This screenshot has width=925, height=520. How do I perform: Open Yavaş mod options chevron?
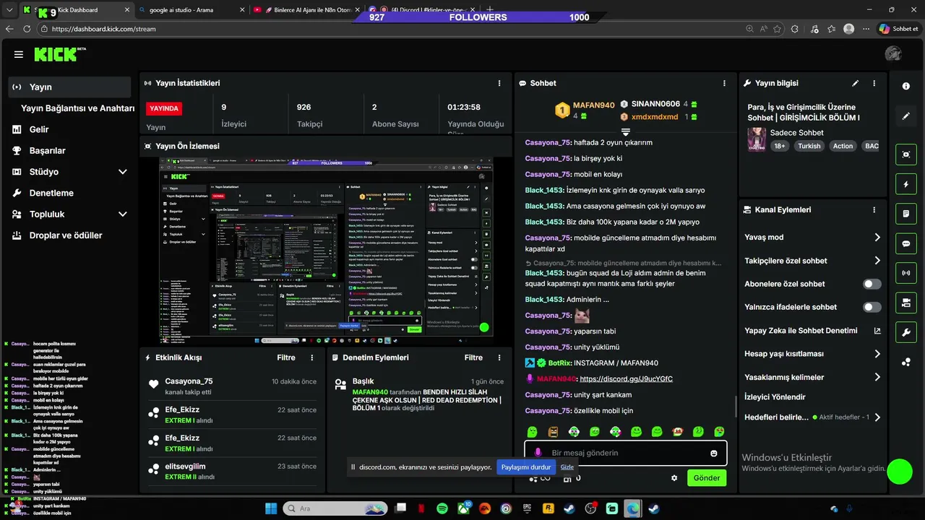(877, 238)
